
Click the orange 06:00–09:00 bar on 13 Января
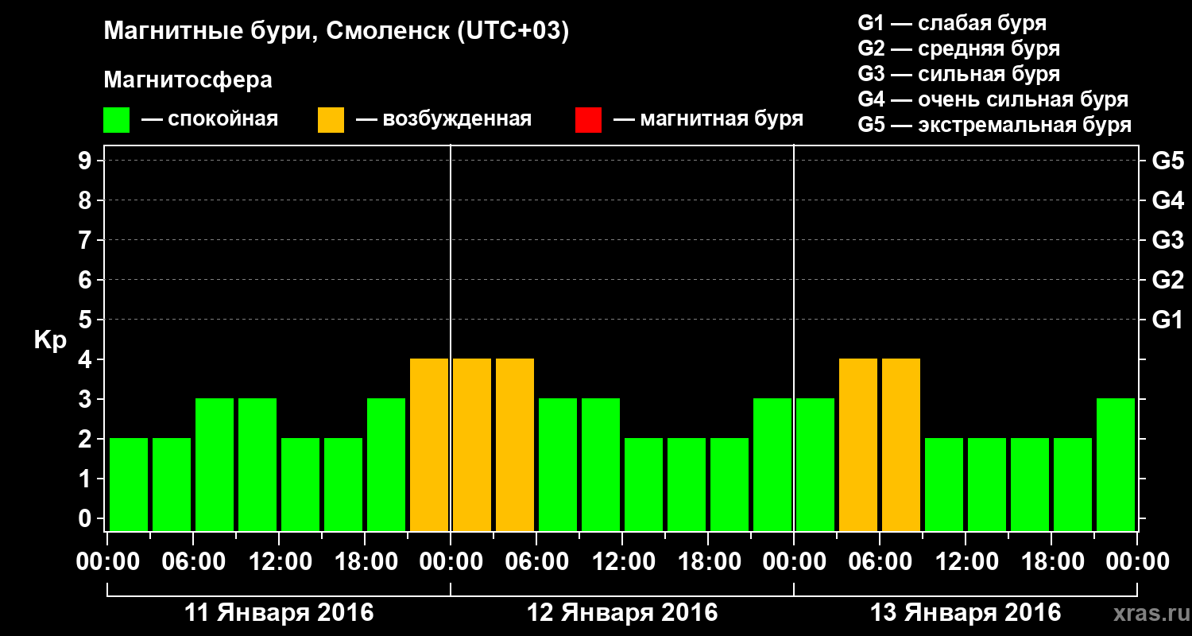(x=901, y=444)
